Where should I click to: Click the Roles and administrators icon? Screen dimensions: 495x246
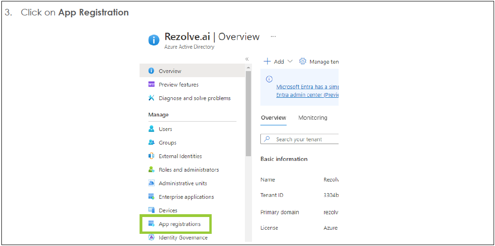pos(151,170)
